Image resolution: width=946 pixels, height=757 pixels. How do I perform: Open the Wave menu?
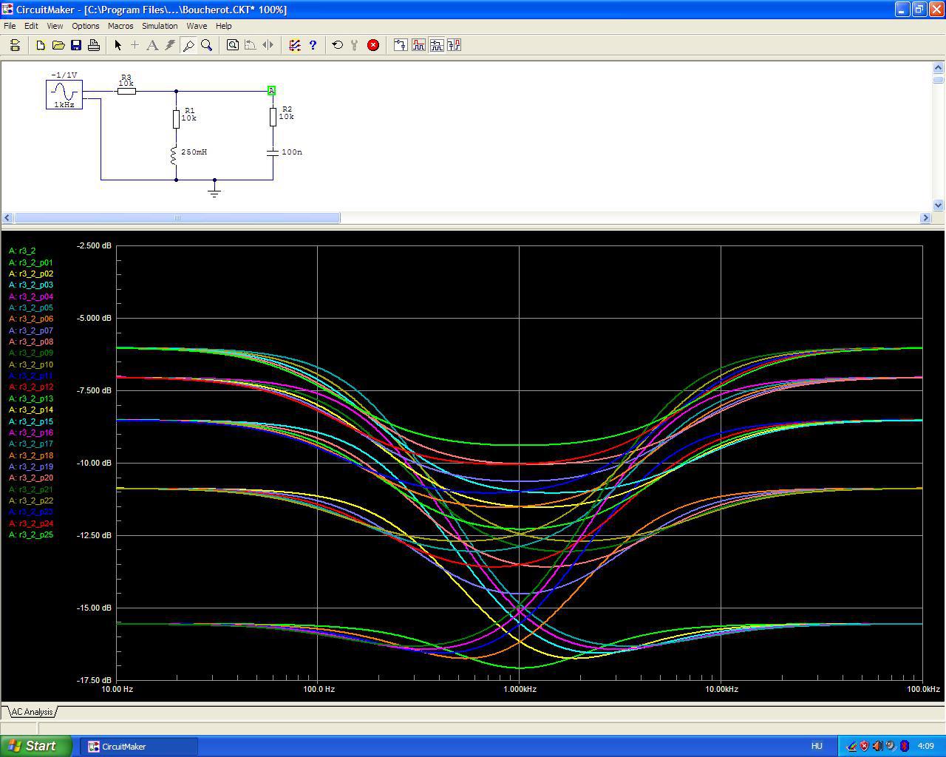tap(197, 26)
